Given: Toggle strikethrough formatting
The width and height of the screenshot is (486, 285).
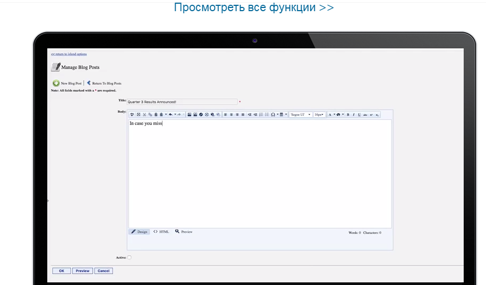Looking at the screenshot, I should point(365,115).
